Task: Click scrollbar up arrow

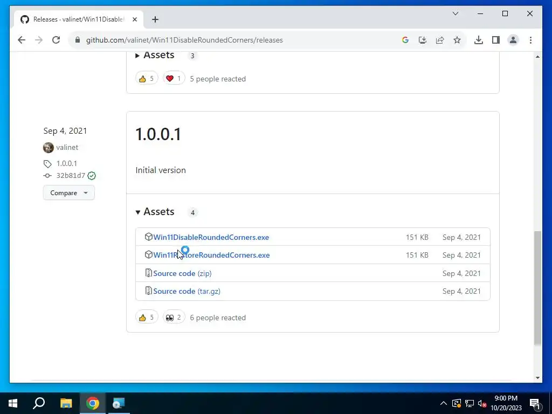Action: (x=537, y=57)
